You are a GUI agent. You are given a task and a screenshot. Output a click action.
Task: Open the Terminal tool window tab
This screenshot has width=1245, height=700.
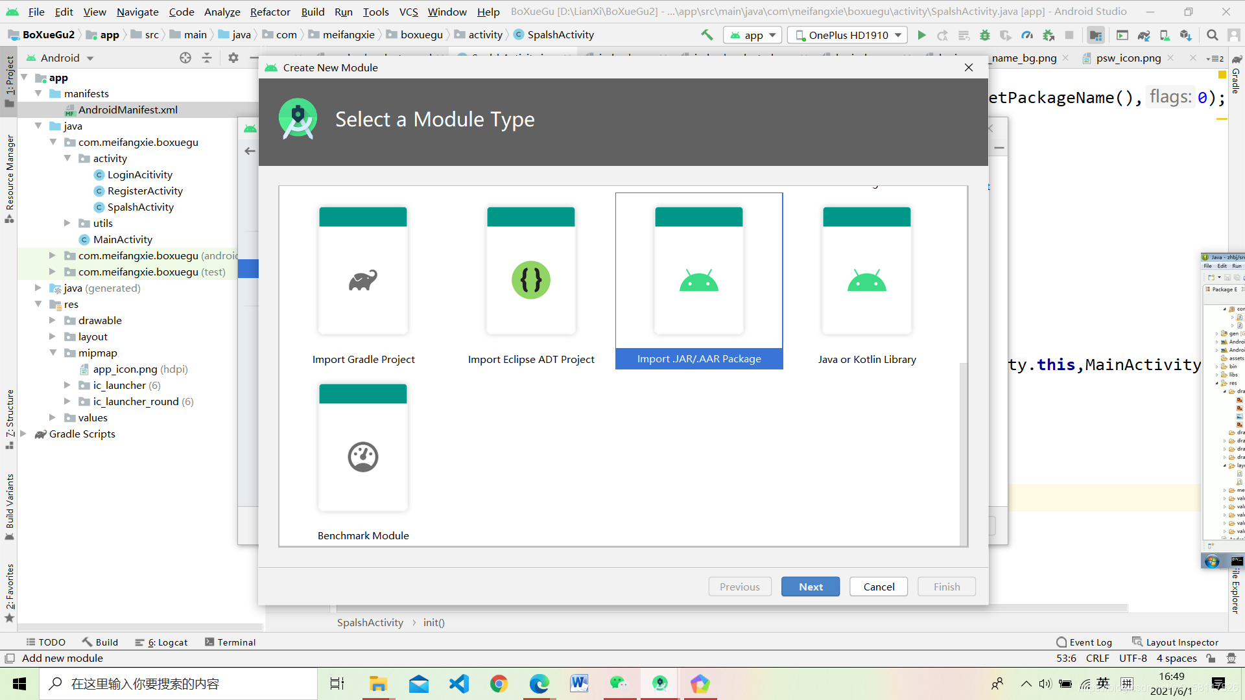230,642
